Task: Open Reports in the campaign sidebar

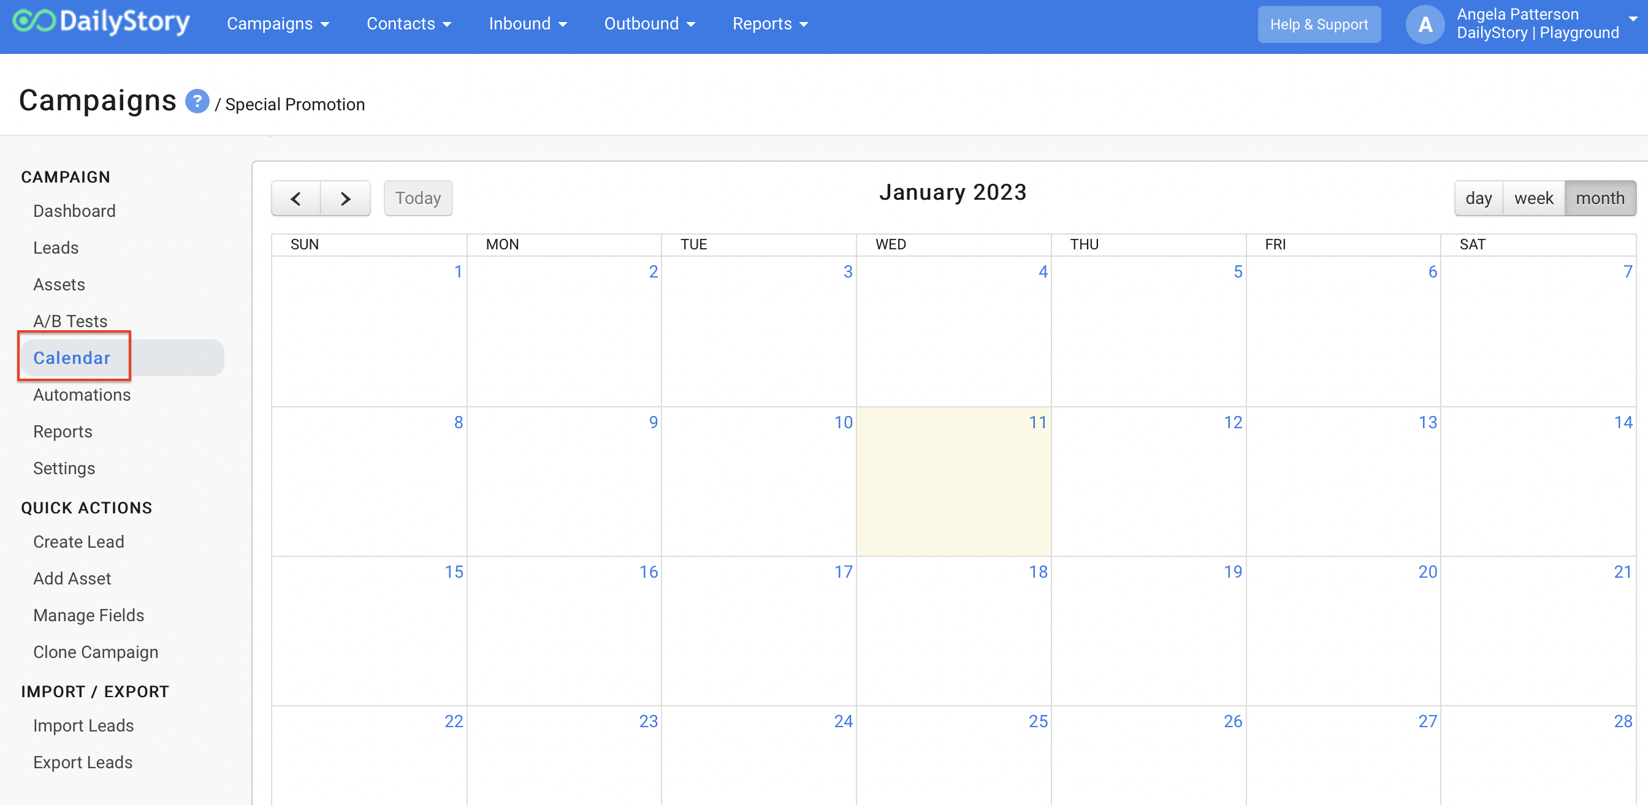Action: [x=63, y=431]
